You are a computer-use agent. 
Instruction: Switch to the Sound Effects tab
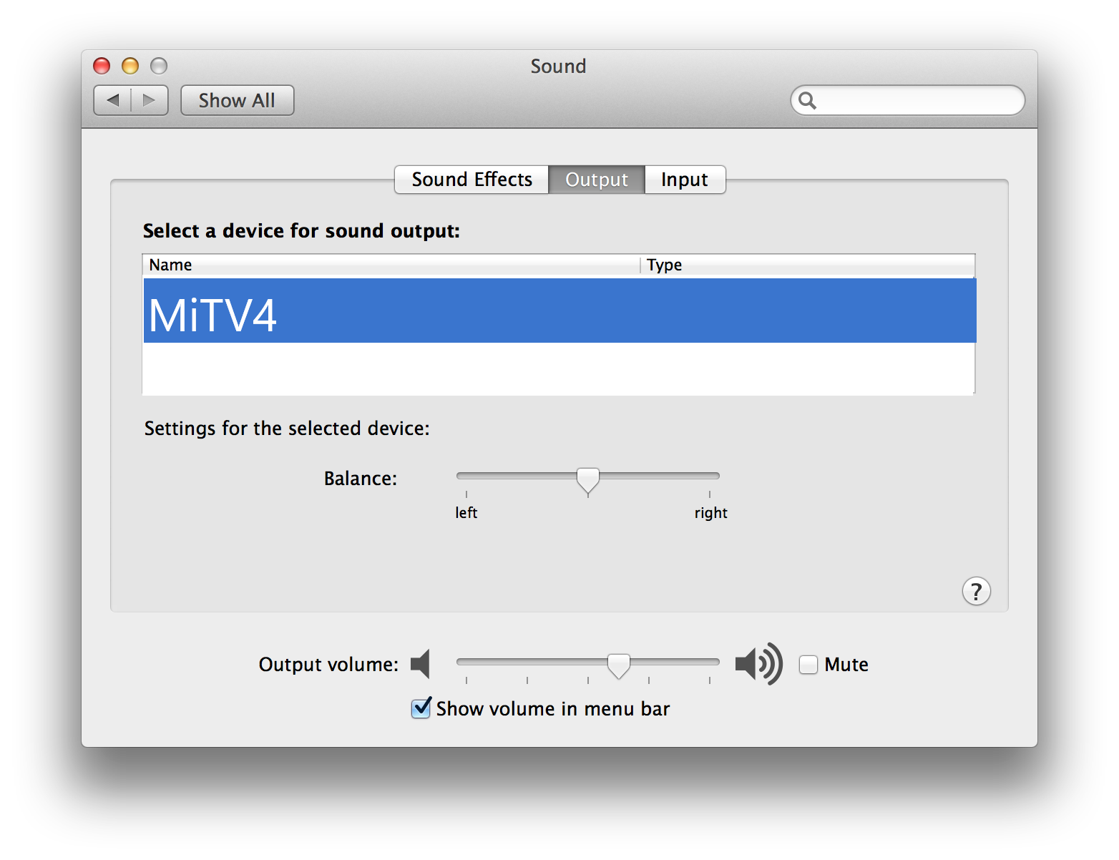pyautogui.click(x=471, y=180)
